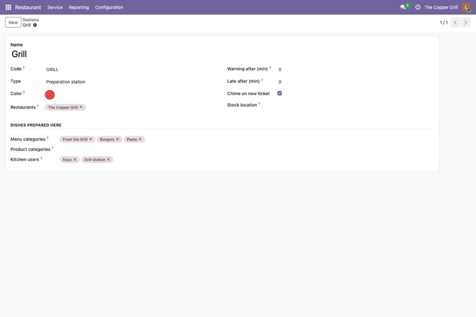Show help tooltip for Kitchen users
476x317 pixels.
pos(41,158)
